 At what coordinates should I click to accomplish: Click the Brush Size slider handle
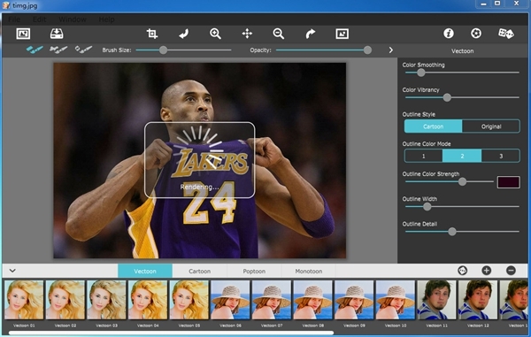(163, 50)
